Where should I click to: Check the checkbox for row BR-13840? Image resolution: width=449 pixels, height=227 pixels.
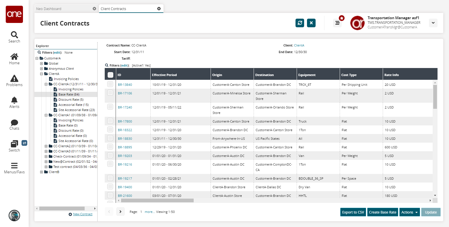[110, 84]
